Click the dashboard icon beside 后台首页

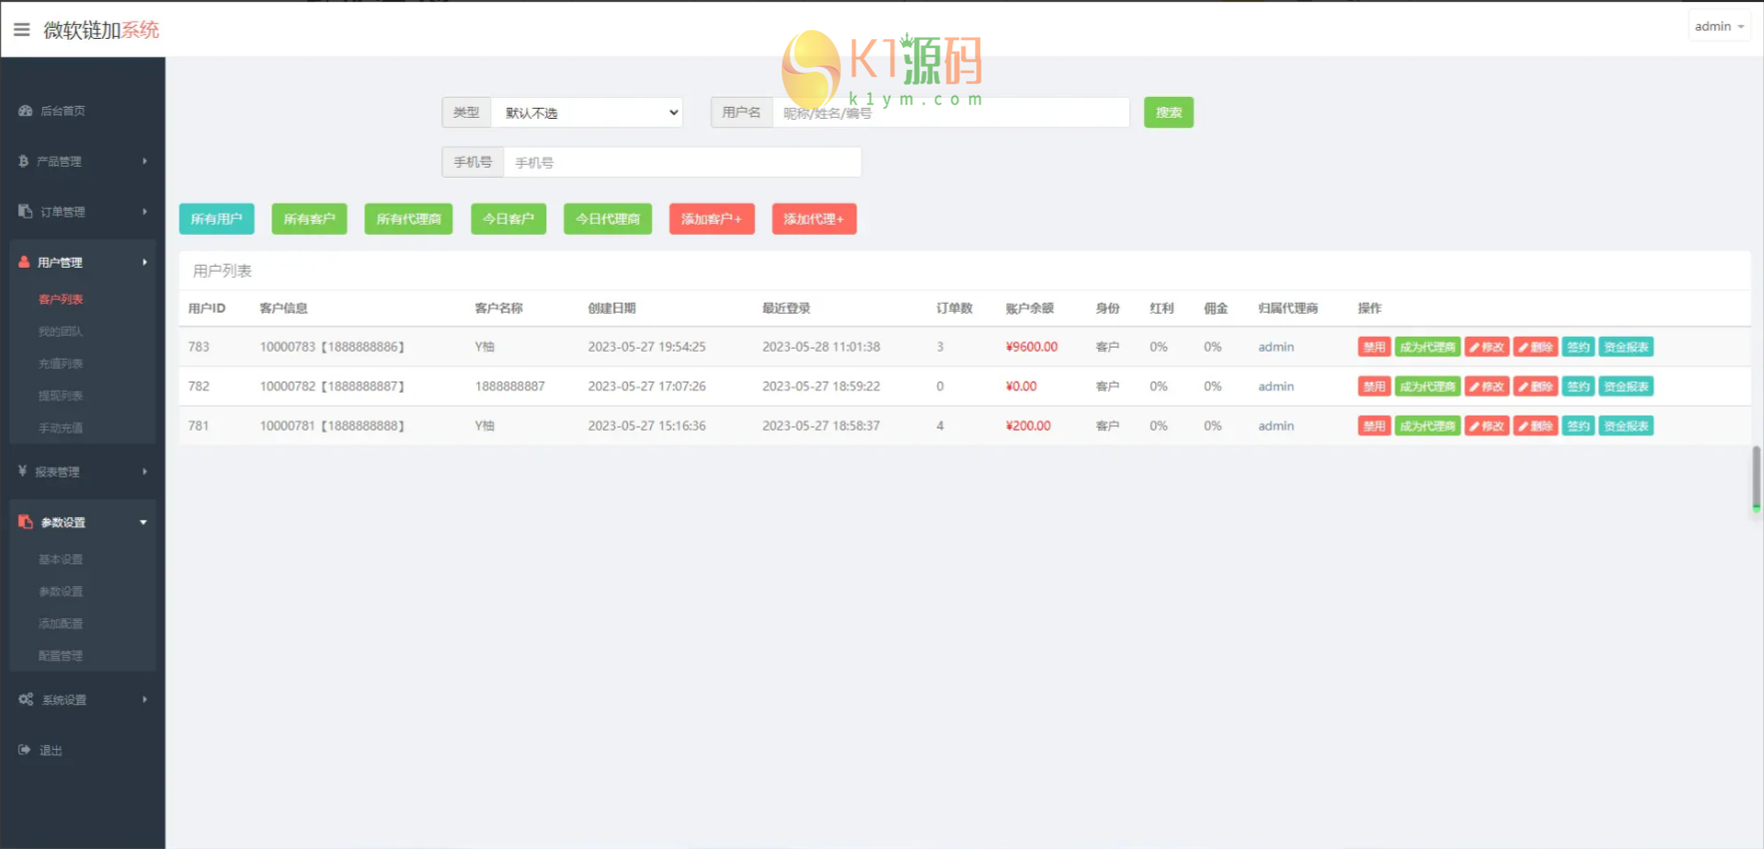pos(26,111)
